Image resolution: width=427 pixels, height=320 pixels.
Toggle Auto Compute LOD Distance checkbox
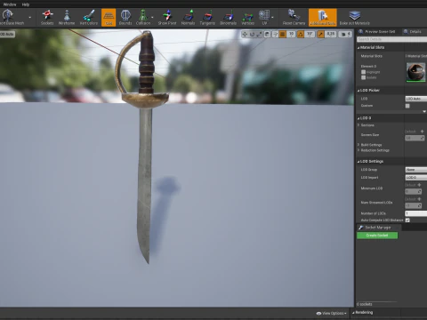pos(407,220)
